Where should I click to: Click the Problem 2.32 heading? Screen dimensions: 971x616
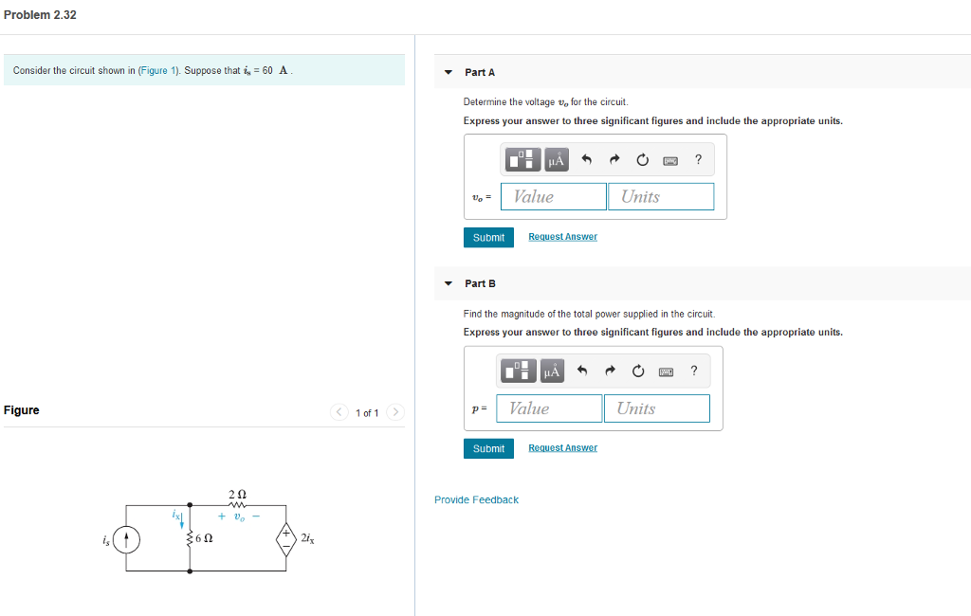[x=40, y=15]
